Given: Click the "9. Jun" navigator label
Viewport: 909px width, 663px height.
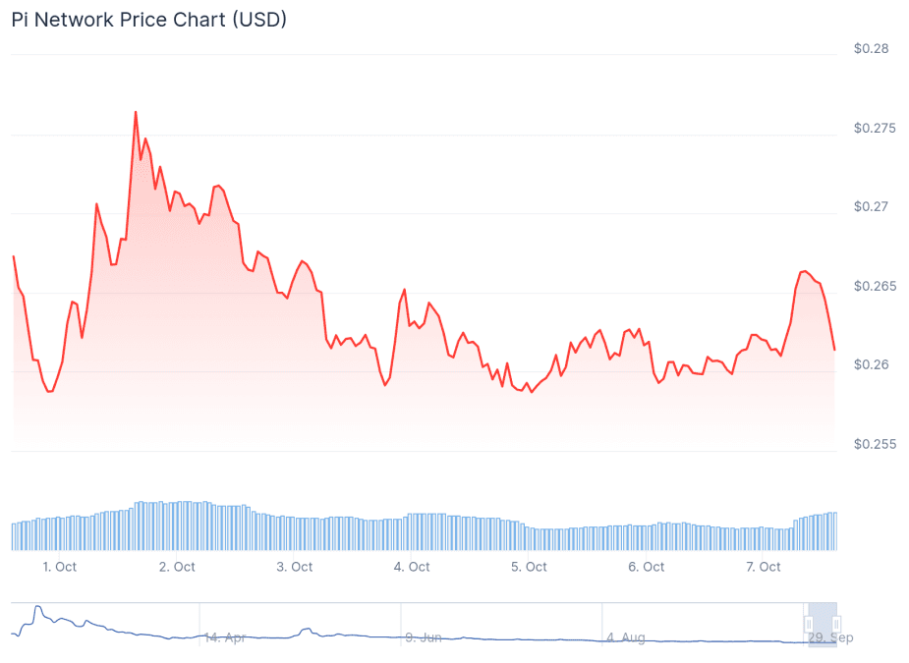Looking at the screenshot, I should click(x=425, y=637).
